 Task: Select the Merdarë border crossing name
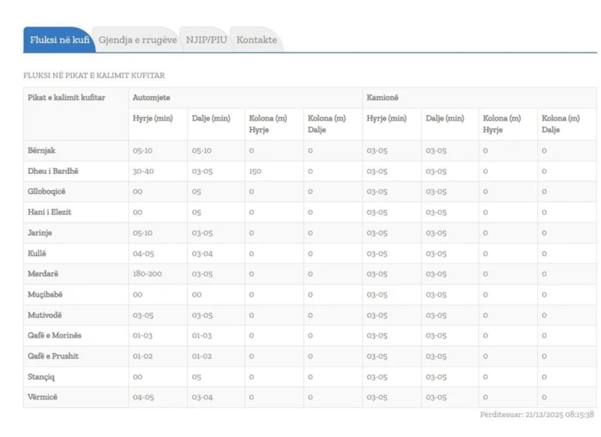point(43,274)
